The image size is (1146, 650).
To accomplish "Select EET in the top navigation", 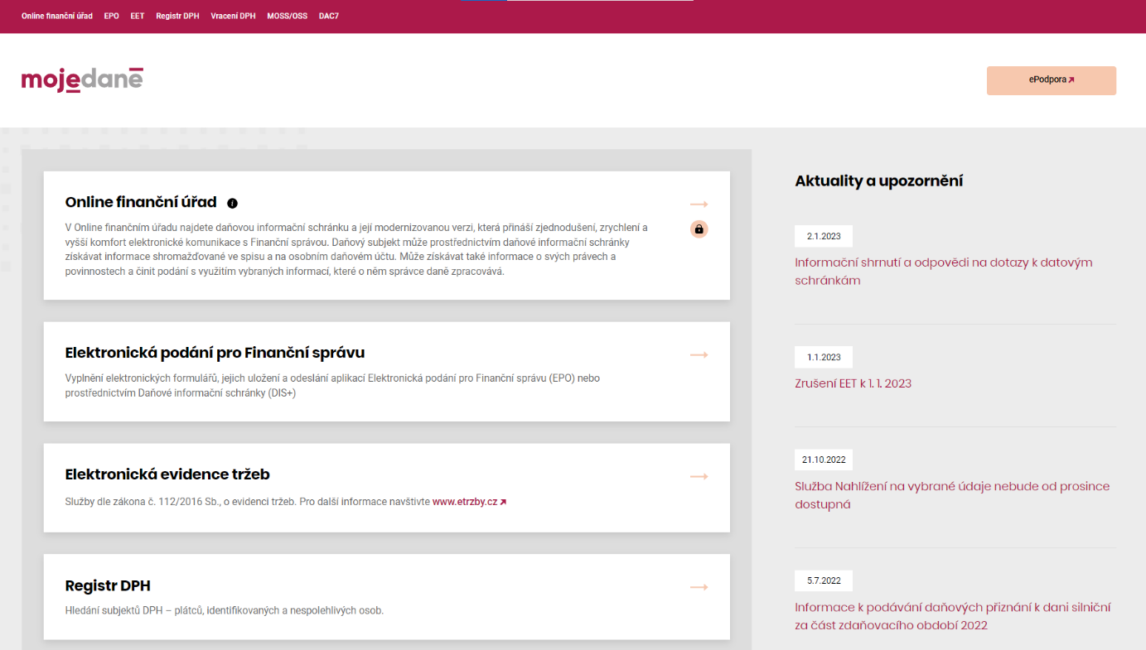I will 138,16.
